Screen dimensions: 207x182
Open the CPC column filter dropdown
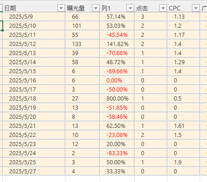tap(196, 8)
